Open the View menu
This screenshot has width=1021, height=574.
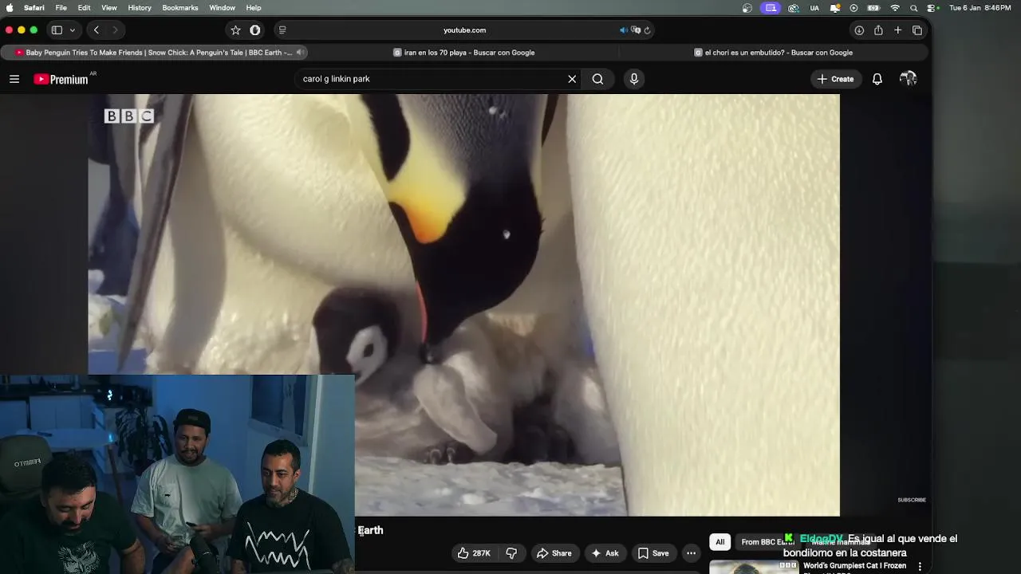(109, 8)
